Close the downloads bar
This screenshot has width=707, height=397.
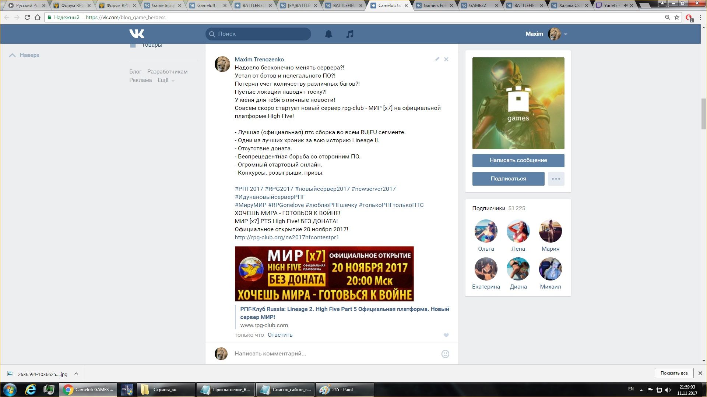pos(700,373)
